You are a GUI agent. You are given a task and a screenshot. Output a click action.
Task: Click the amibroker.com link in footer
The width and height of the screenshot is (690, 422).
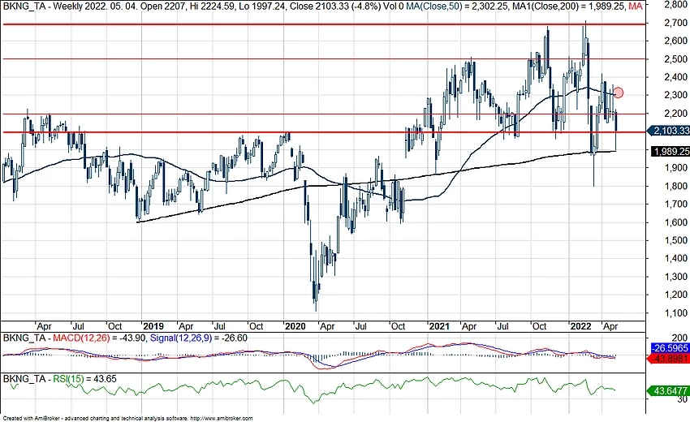pos(222,419)
